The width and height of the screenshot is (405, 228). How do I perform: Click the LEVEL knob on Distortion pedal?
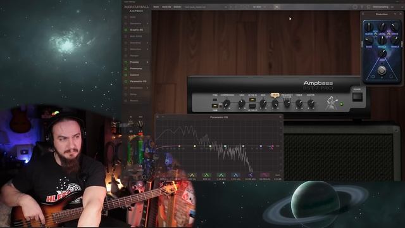(x=382, y=27)
